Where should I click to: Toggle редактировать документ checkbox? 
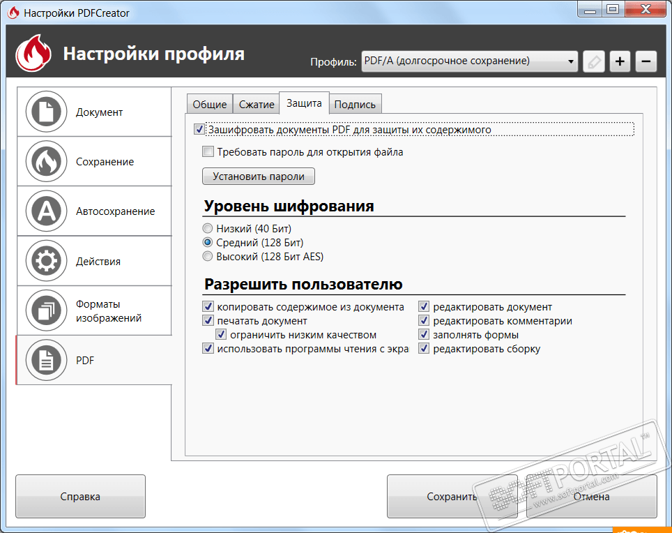[424, 306]
